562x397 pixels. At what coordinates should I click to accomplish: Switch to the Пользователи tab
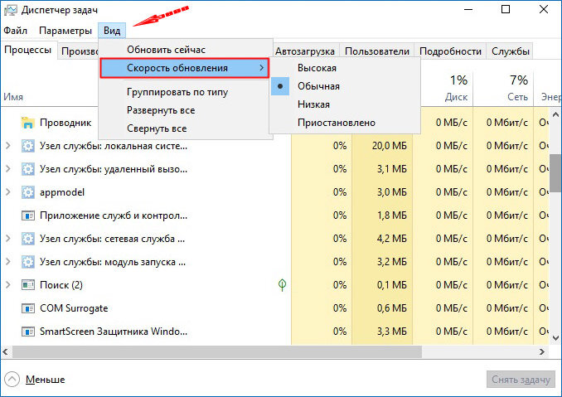[x=376, y=51]
